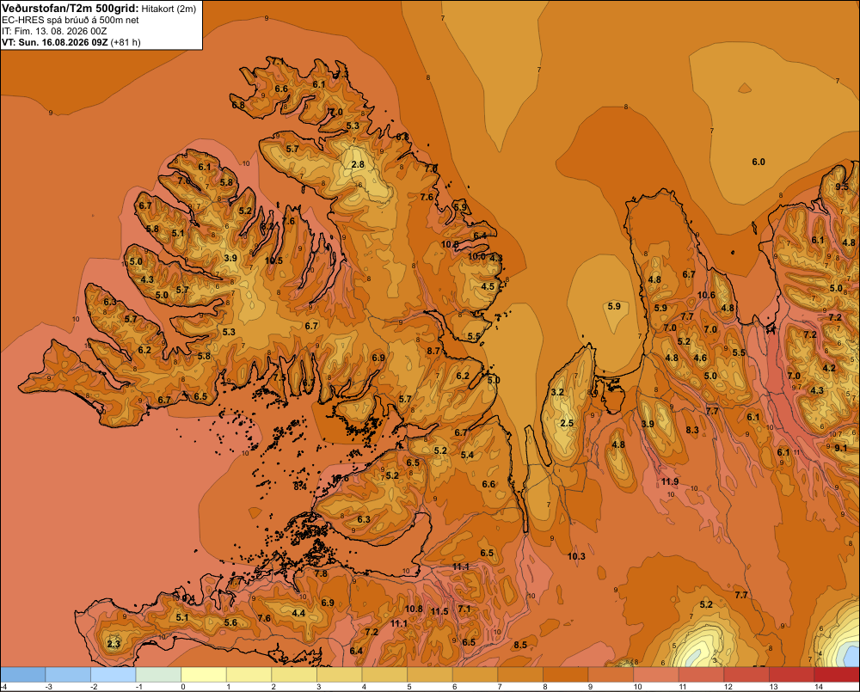The width and height of the screenshot is (860, 692).
Task: Click the 4.5 temperature value
Action: point(488,286)
